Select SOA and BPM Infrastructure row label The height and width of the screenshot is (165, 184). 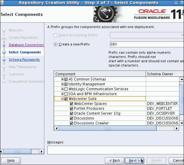tap(93, 94)
